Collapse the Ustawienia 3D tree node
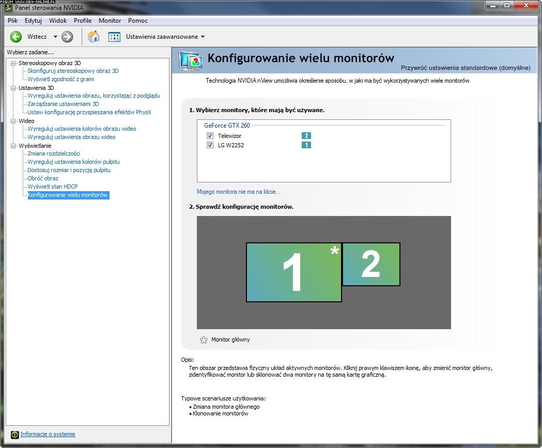Screen dimensions: 542x448 pyautogui.click(x=13, y=88)
